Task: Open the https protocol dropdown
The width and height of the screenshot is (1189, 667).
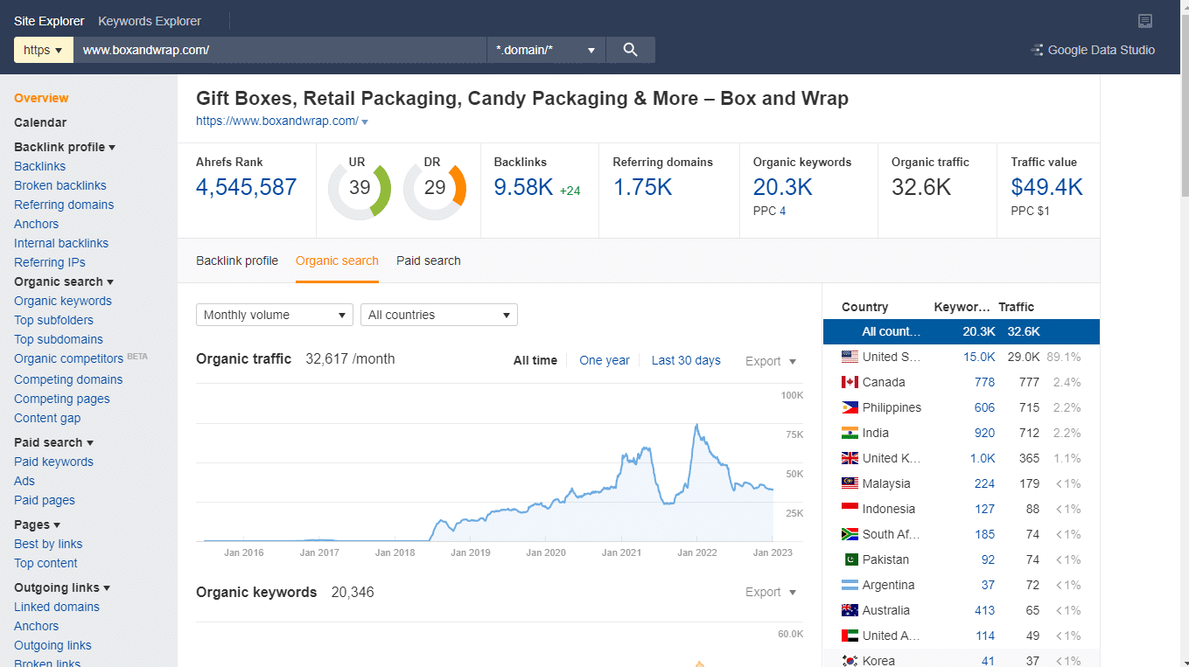Action: pos(43,50)
